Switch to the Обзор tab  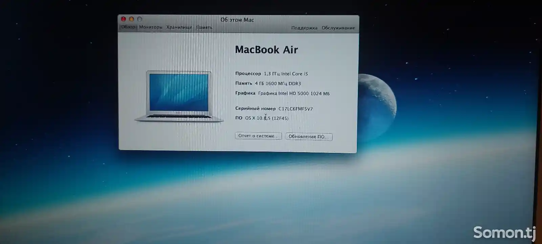(x=128, y=27)
